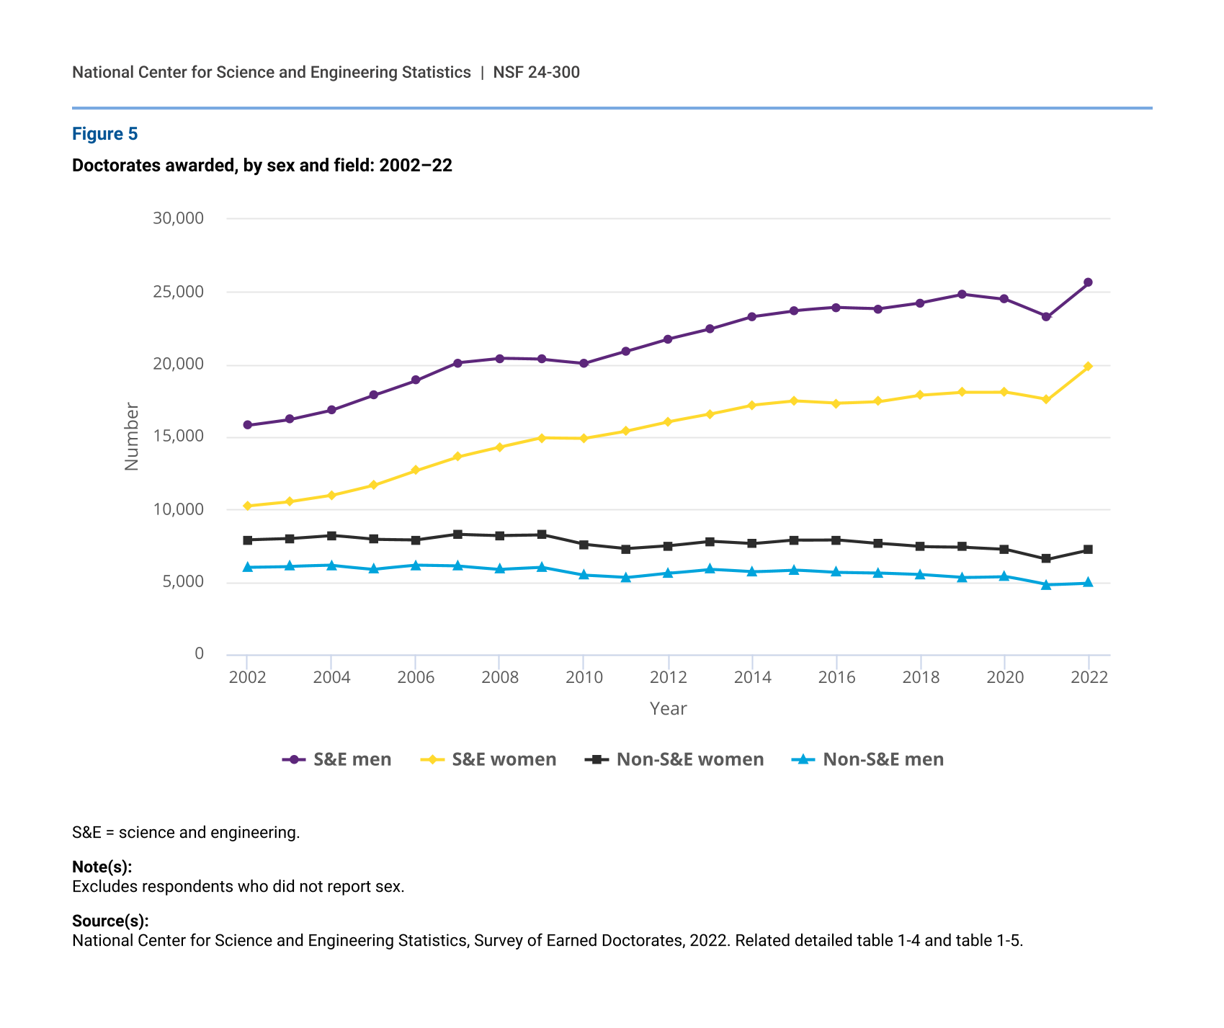
Task: Click the chart title about doctorates awarded
Action: [x=262, y=166]
